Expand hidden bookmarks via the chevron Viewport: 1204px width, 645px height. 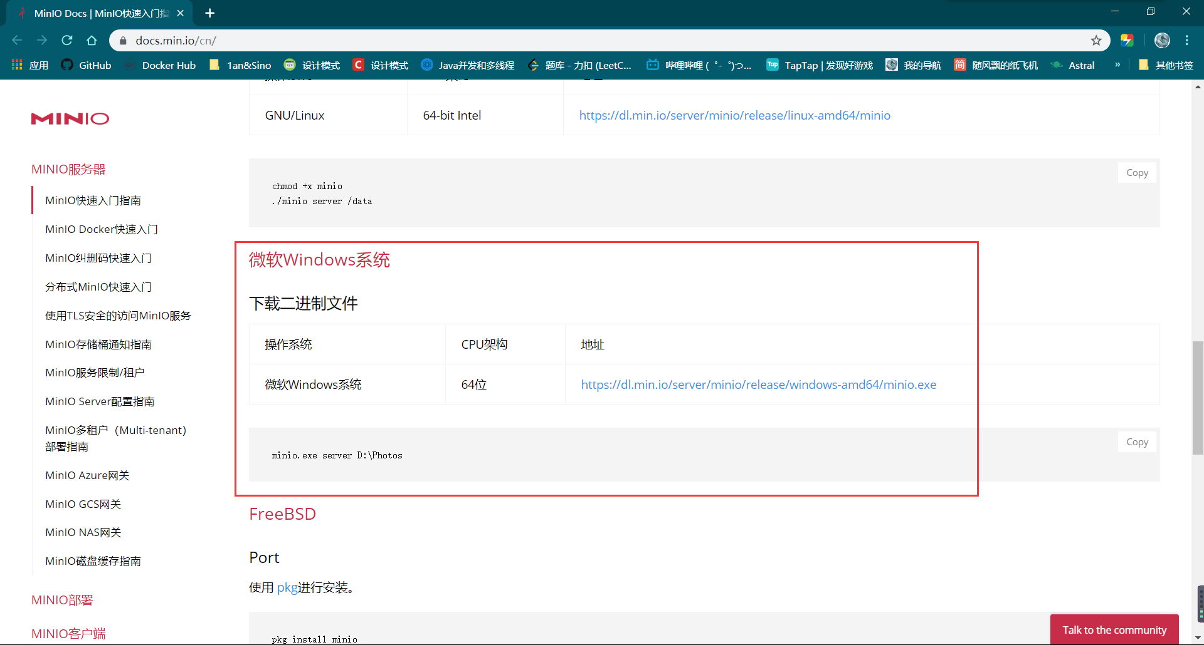coord(1117,64)
